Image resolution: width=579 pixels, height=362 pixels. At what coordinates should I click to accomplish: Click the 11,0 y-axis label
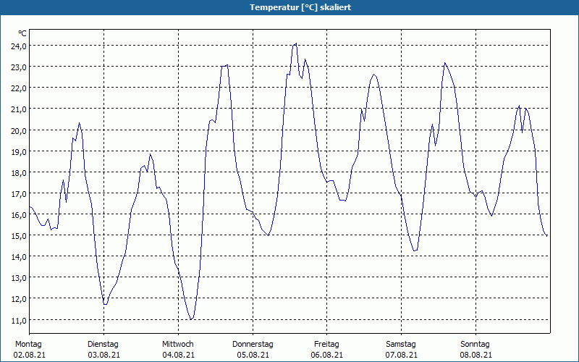point(18,320)
